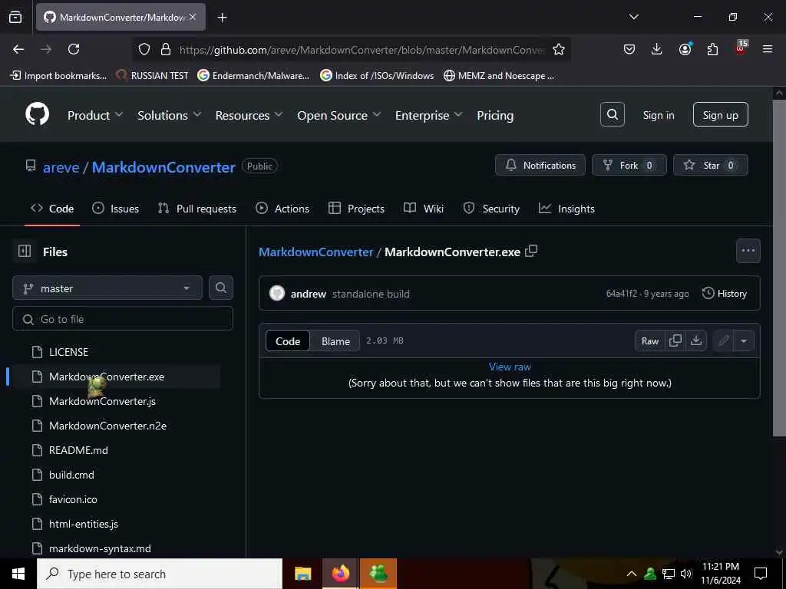Open the Windows notification center icon
This screenshot has height=589, width=786.
[x=761, y=574]
